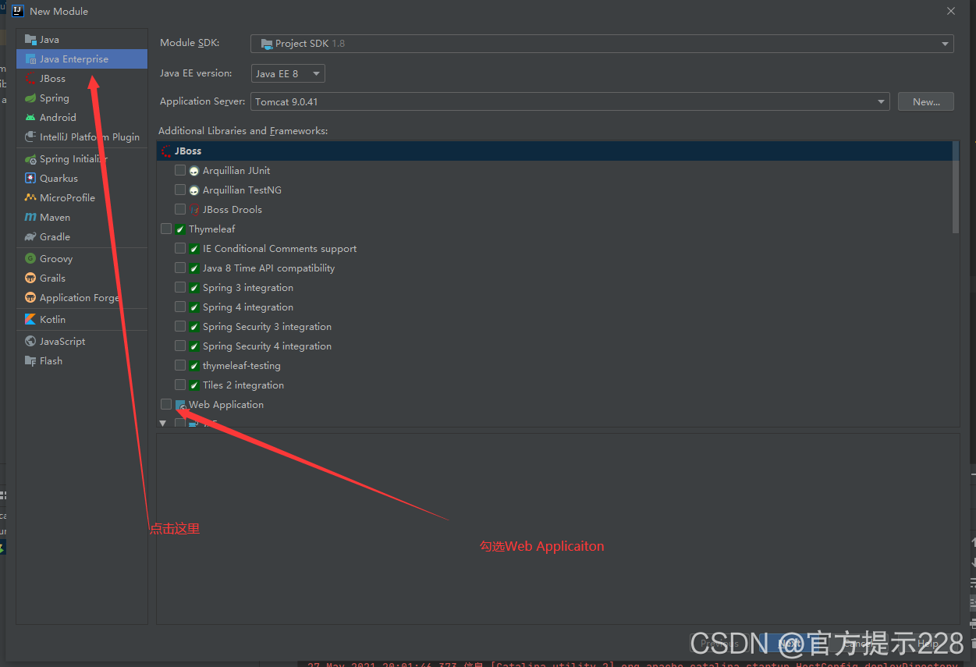This screenshot has height=667, width=976.
Task: Pick the Quarkus module icon
Action: [x=30, y=179]
